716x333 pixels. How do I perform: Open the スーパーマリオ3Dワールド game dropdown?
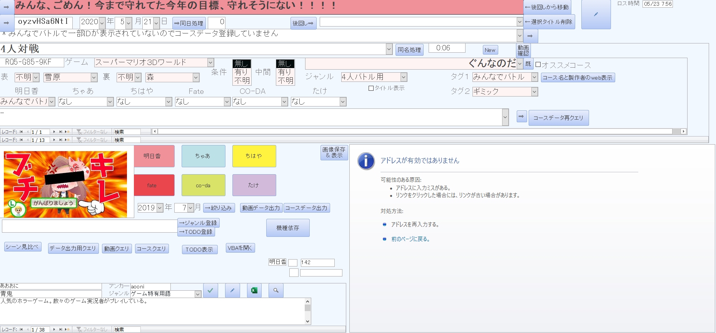tap(210, 62)
